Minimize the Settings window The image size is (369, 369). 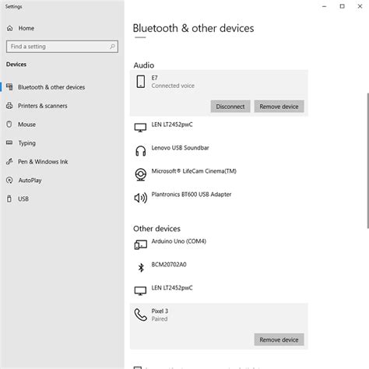coord(325,6)
